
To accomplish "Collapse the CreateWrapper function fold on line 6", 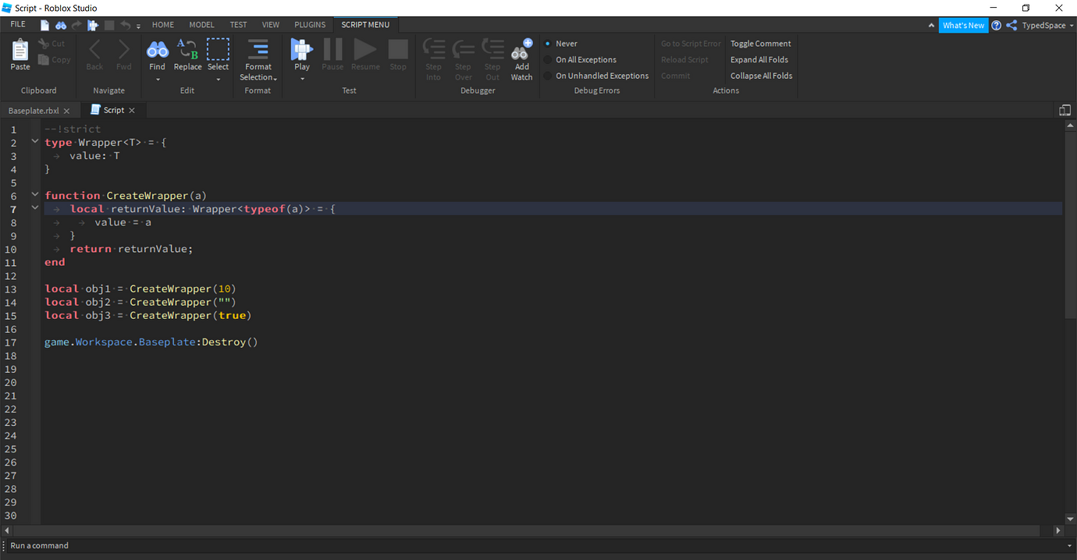I will tap(34, 194).
